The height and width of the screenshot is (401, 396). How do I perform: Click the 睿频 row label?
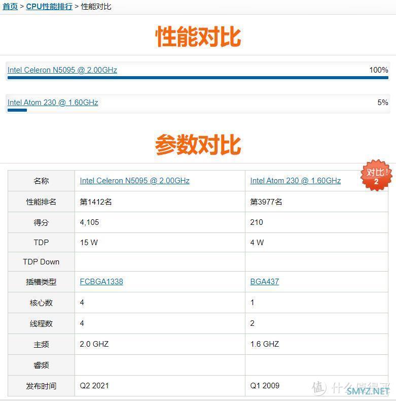[41, 365]
